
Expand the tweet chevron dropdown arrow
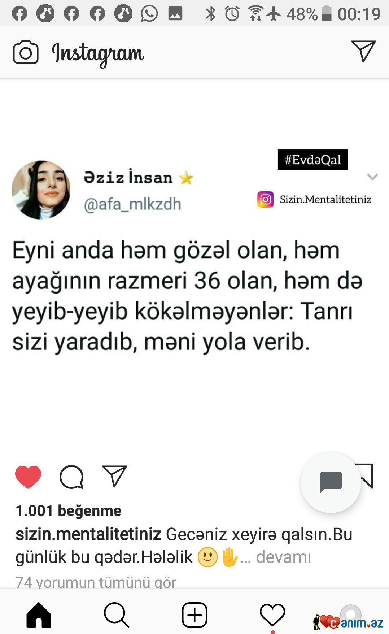coord(372,177)
